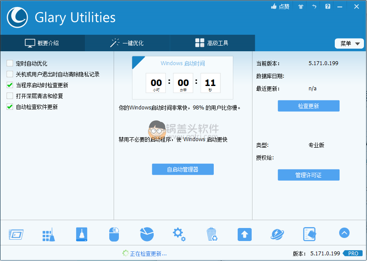The width and height of the screenshot is (367, 261).
Task: Click the seconds counter showing 11
Action: tap(210, 83)
